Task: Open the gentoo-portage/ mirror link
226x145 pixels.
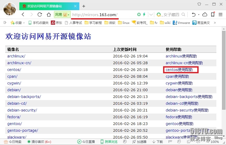Action: point(23,130)
